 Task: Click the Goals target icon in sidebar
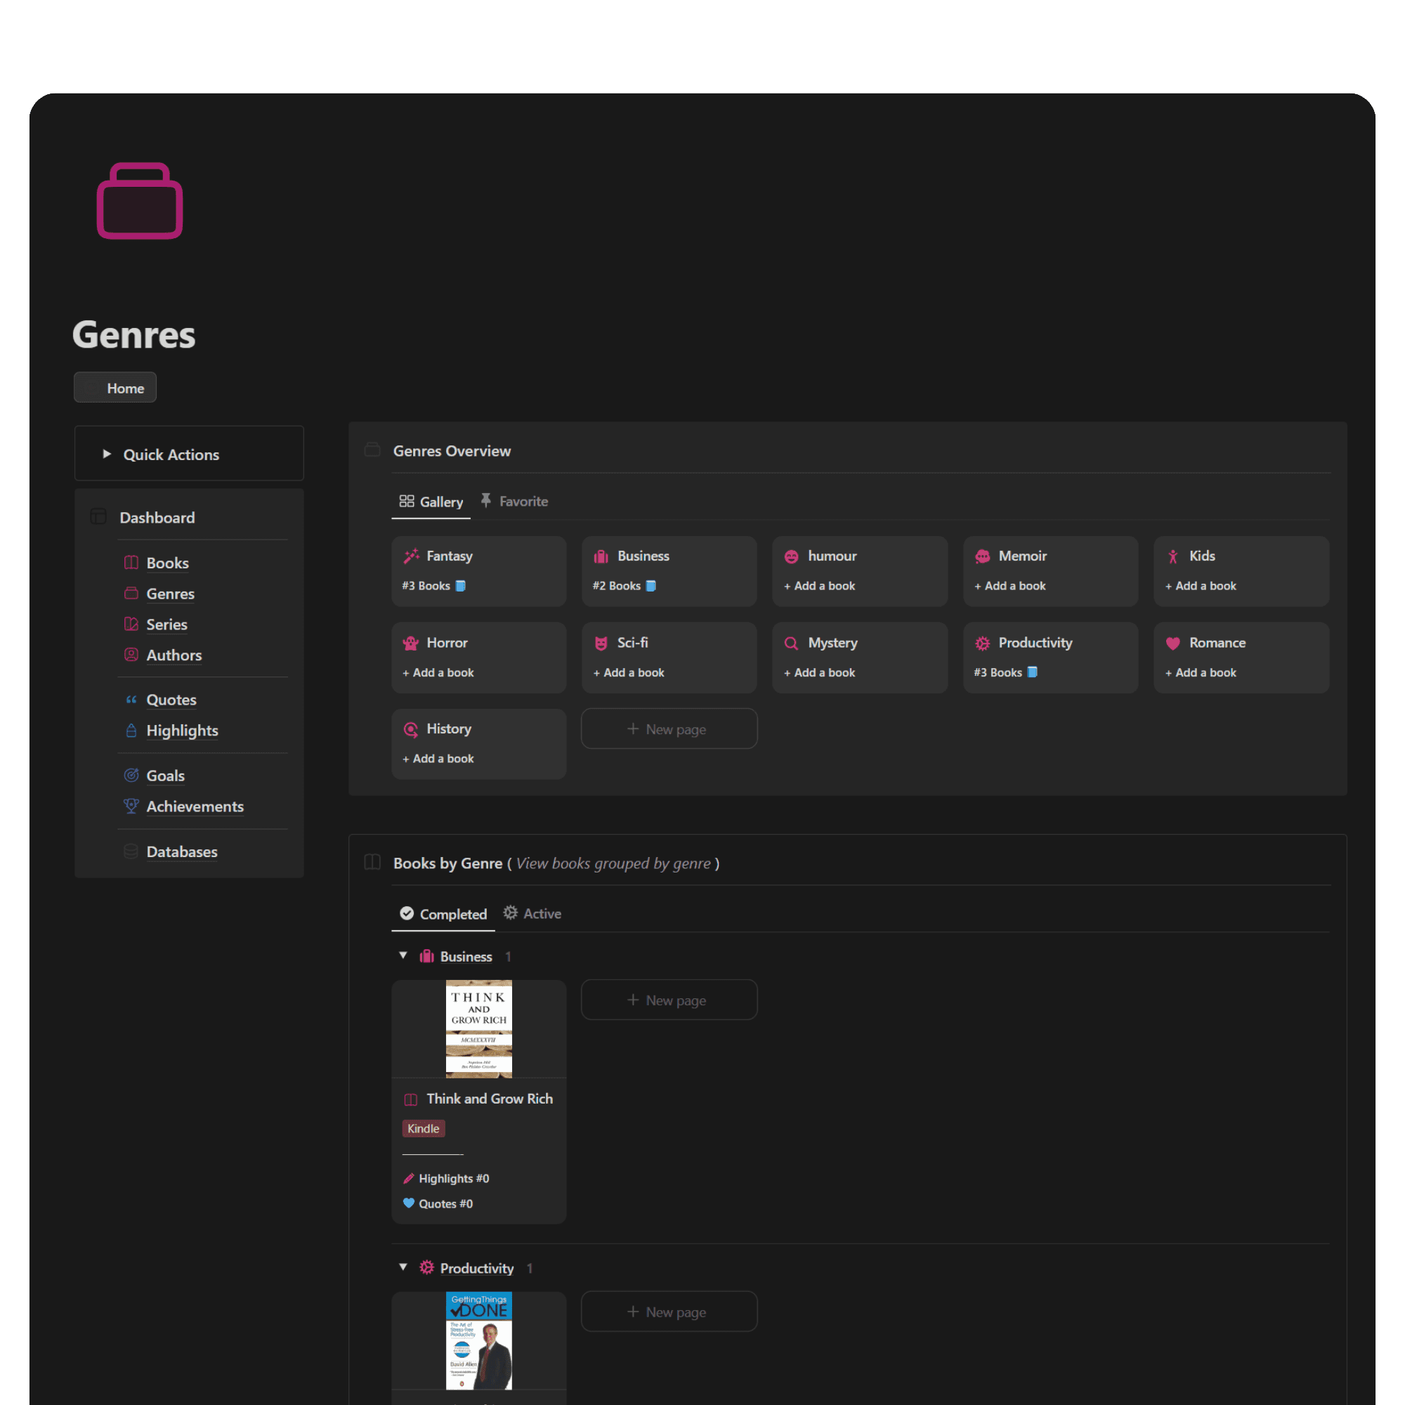(131, 776)
